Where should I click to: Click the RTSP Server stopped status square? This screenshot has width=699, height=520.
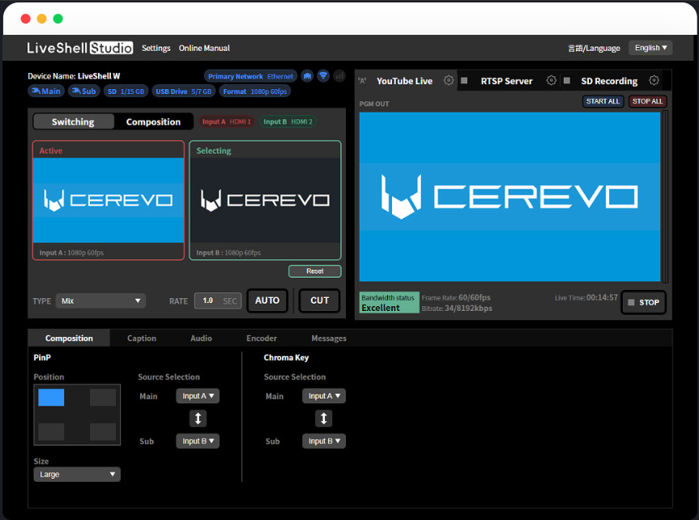[464, 81]
